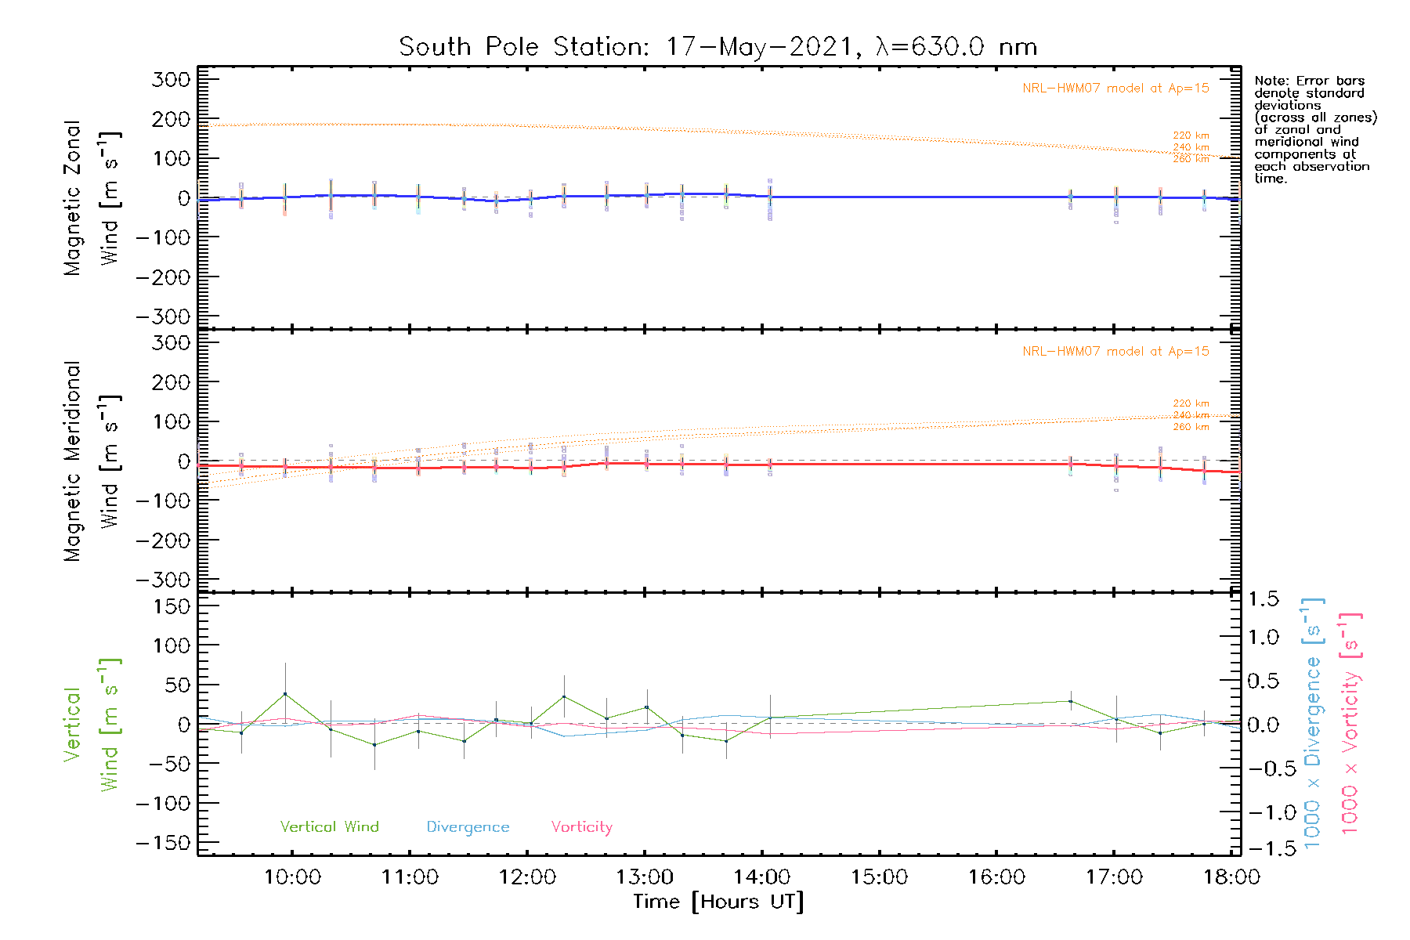Click NRL-HWM07 model label in zonal panel
The height and width of the screenshot is (940, 1410).
(x=1115, y=89)
